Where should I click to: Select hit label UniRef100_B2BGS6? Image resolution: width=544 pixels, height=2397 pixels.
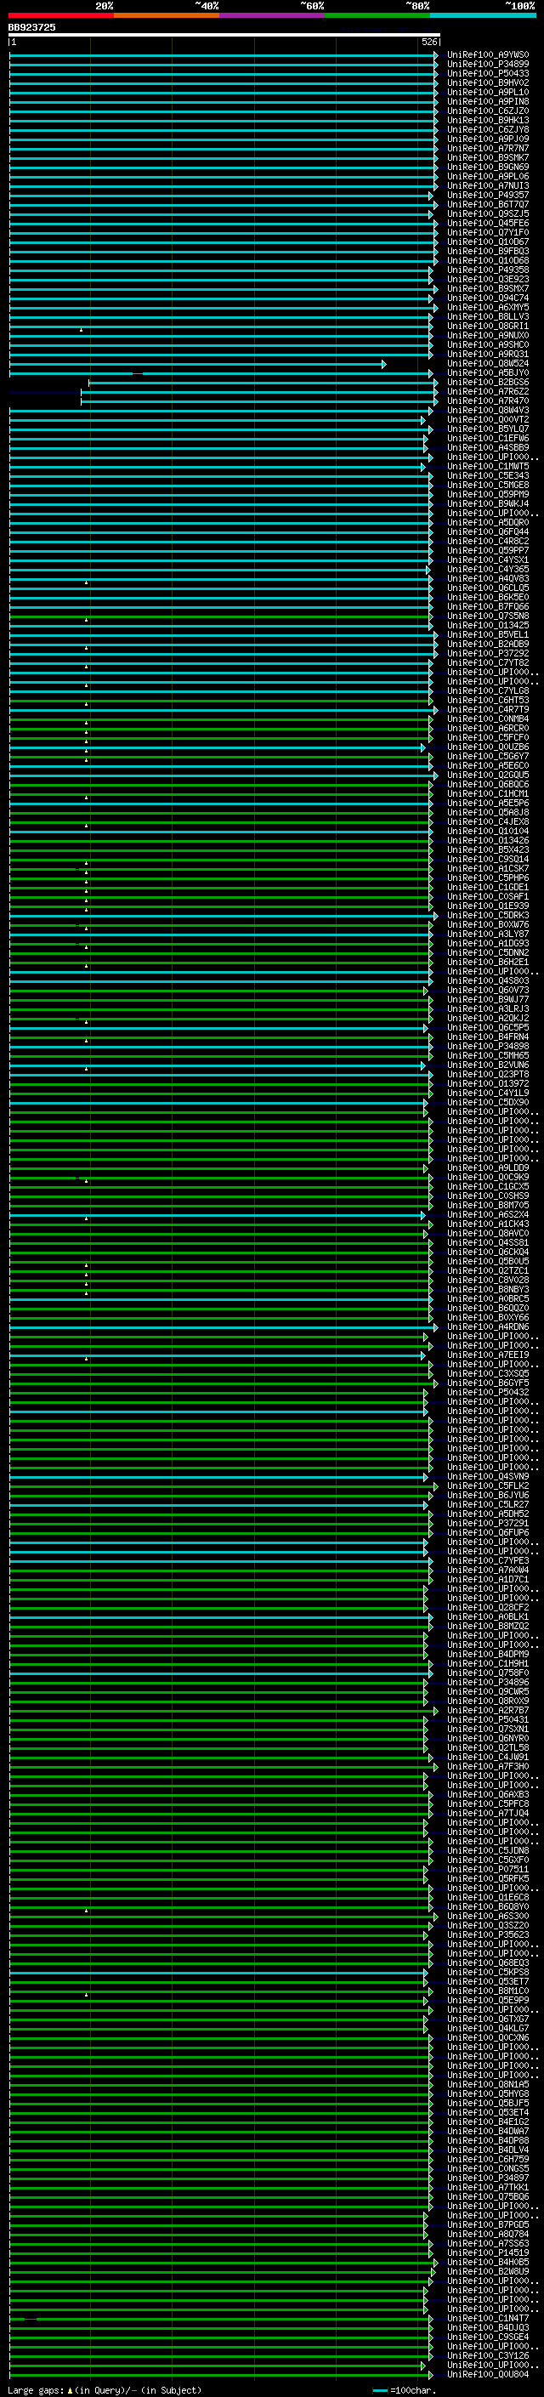[488, 383]
